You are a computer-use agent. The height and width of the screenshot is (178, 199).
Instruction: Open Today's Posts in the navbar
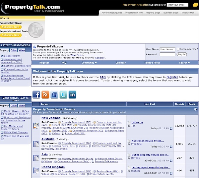pyautogui.click(x=152, y=63)
